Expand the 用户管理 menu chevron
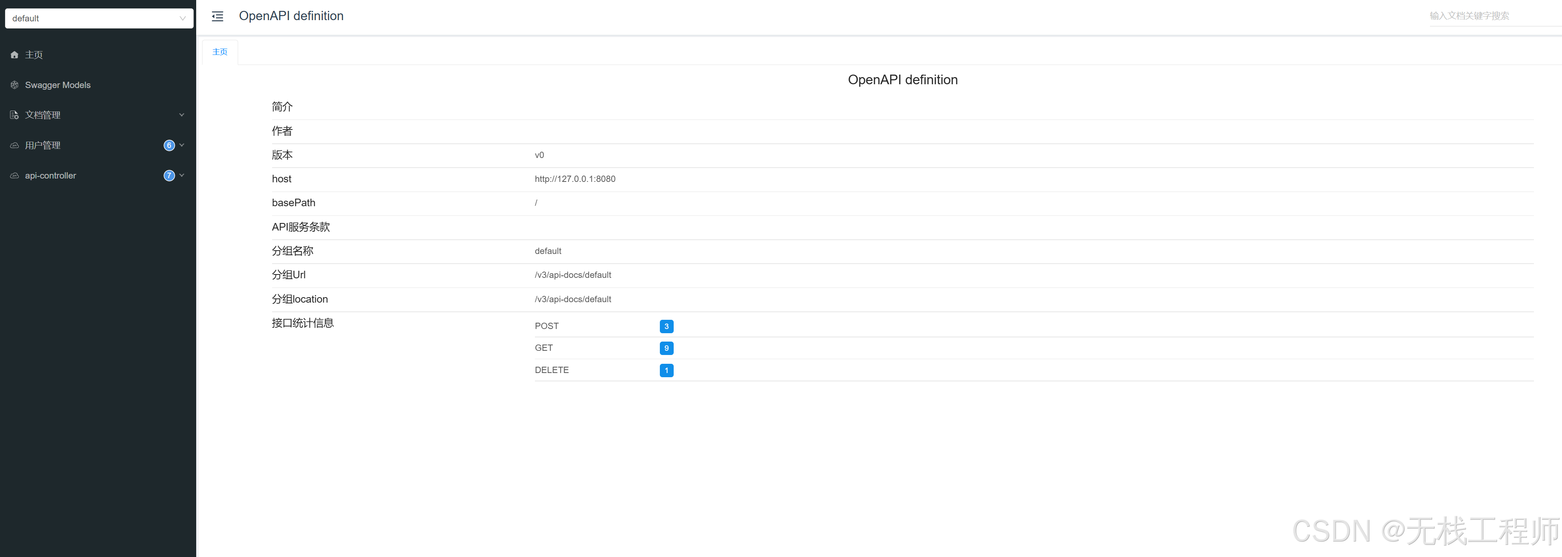The height and width of the screenshot is (557, 1562). [181, 145]
